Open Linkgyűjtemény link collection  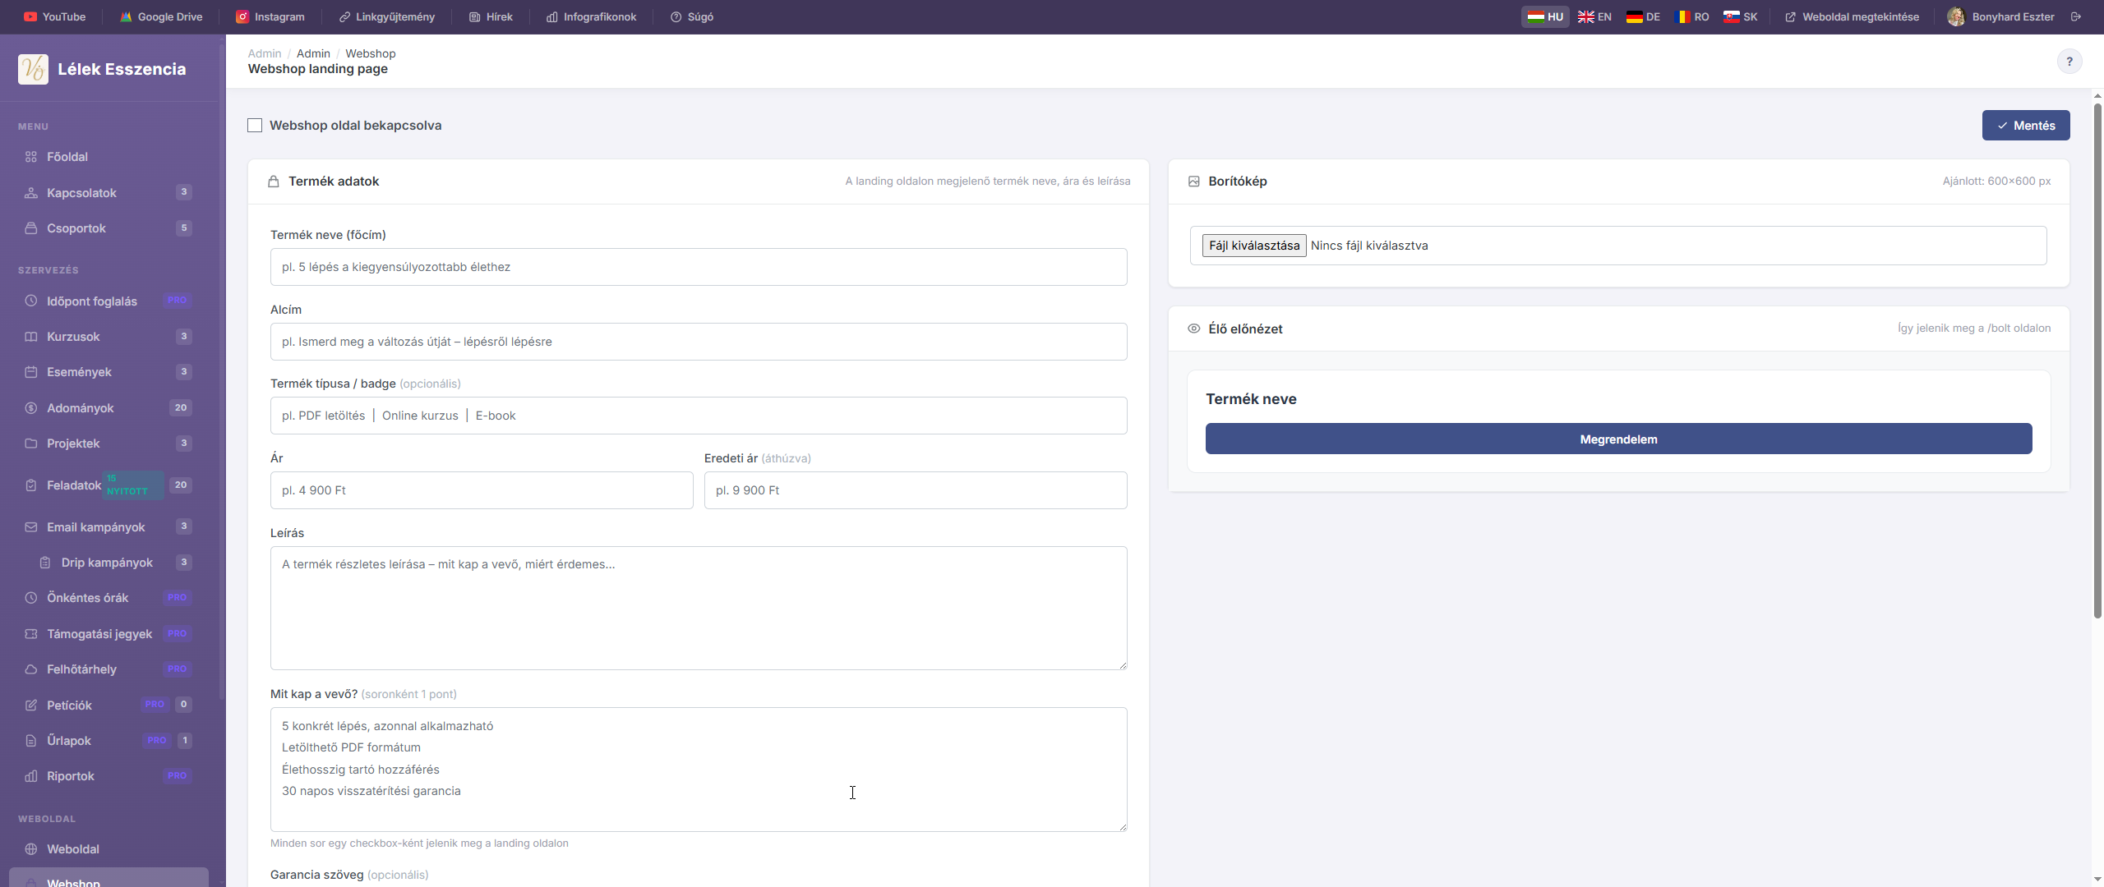pos(386,16)
